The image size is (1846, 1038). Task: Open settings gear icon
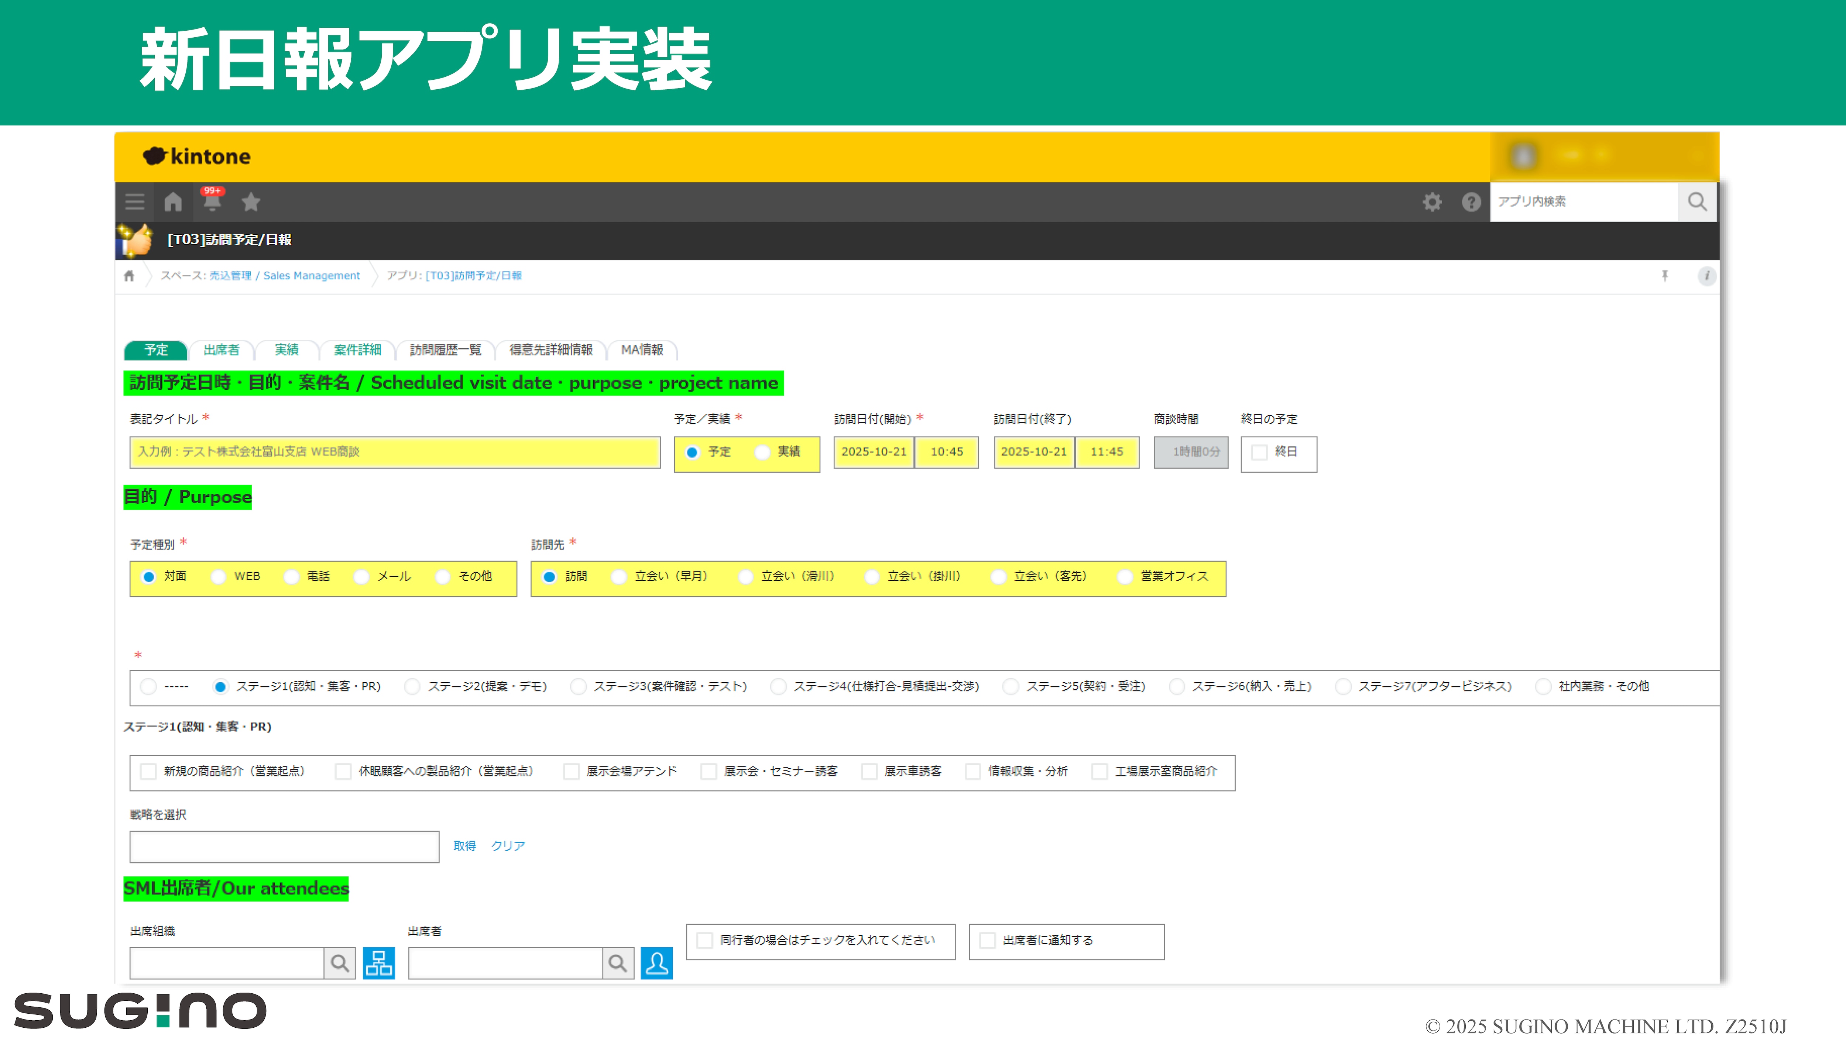pos(1432,202)
